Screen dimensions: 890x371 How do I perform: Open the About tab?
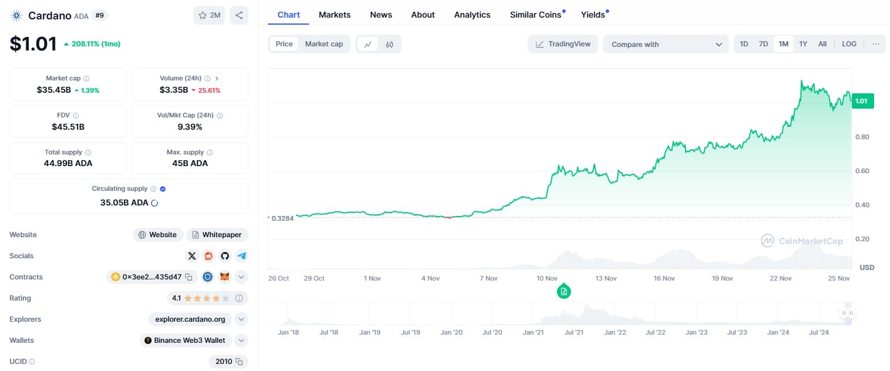[423, 15]
